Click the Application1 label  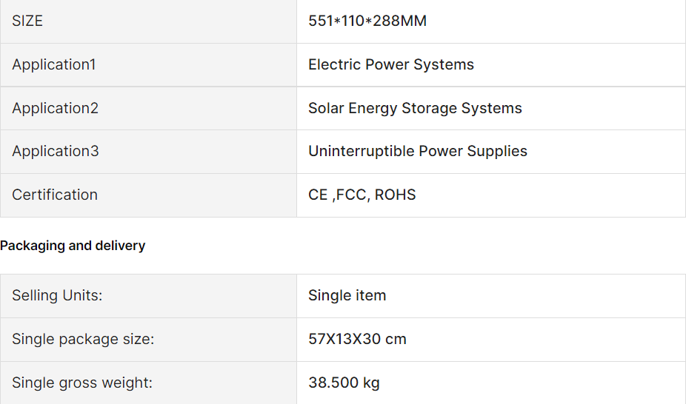tap(54, 64)
